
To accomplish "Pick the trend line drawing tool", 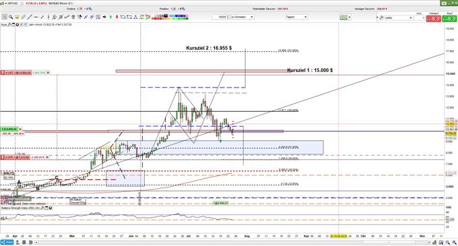I will [30, 17].
